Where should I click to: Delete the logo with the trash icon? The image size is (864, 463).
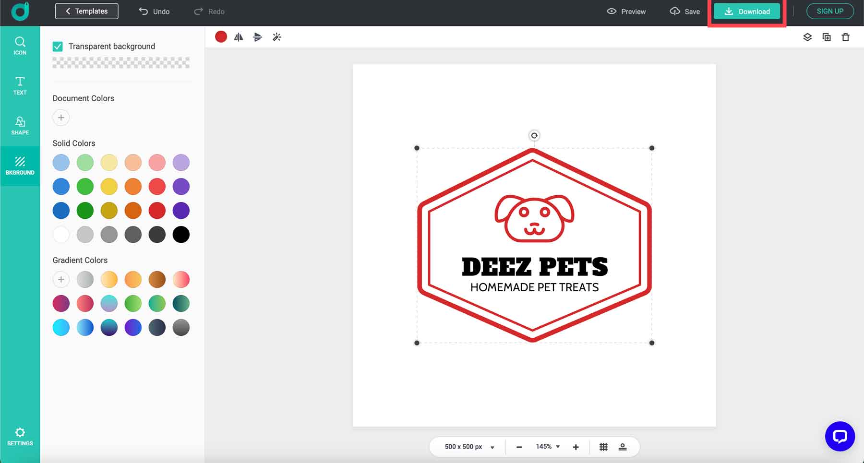tap(846, 36)
